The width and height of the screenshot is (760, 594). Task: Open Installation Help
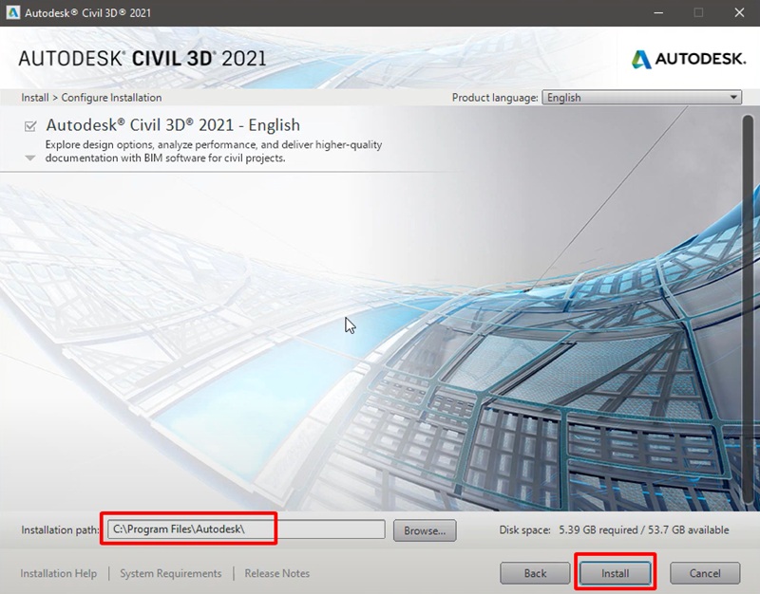[x=60, y=573]
